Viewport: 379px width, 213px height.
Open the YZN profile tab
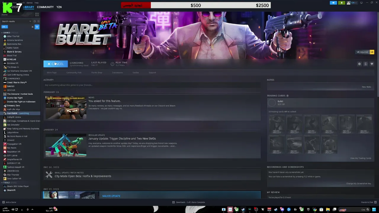(x=59, y=7)
